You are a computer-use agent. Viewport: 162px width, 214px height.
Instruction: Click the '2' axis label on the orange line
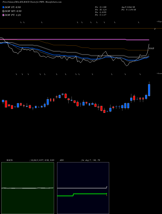155,29
